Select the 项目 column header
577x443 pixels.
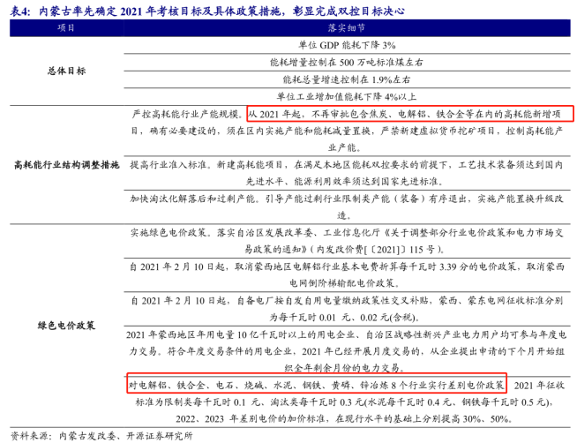click(x=66, y=28)
